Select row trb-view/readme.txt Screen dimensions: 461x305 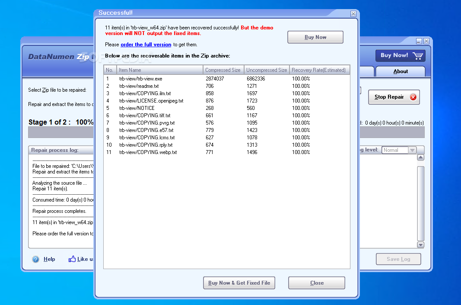point(227,86)
